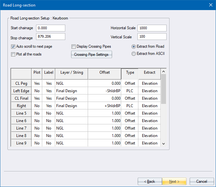The width and height of the screenshot is (216, 187).
Task: Select Extract from ASCII radio button
Action: point(133,54)
